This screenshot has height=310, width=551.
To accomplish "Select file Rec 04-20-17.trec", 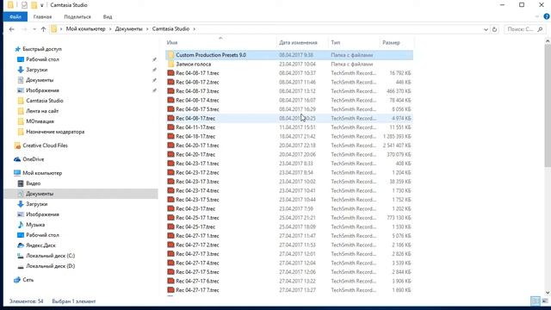I will (x=195, y=154).
